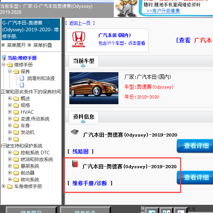Click 查看详细 button for 维修手册/诊断
This screenshot has height=213, width=213.
(195, 177)
